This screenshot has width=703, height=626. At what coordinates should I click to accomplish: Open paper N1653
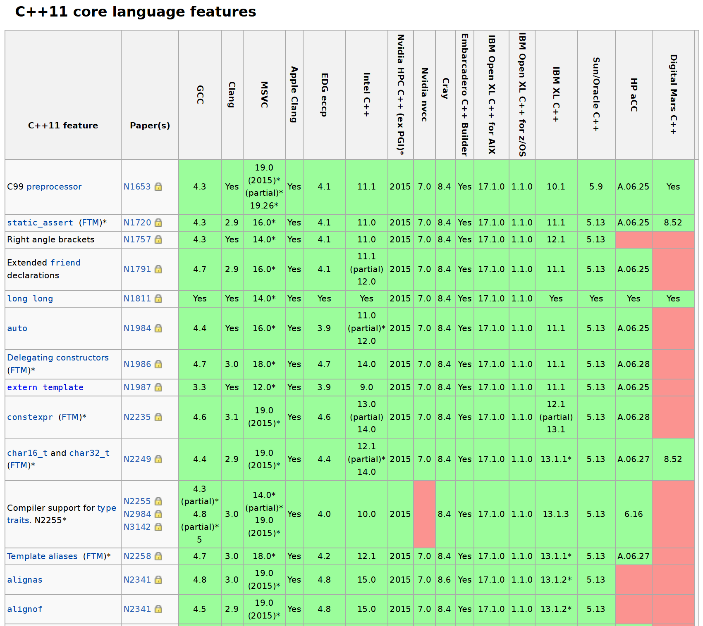point(137,187)
